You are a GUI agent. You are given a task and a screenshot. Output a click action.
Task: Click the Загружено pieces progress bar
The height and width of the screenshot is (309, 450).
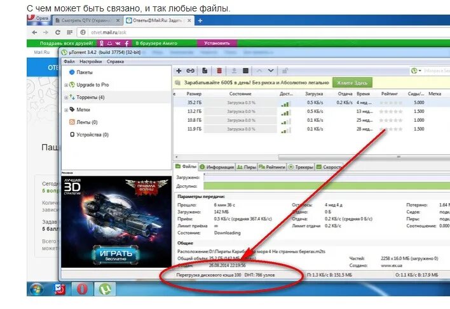(x=327, y=178)
